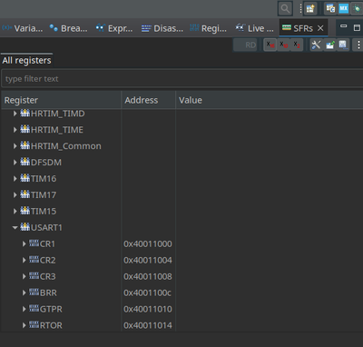Click the Address column header
Image resolution: width=363 pixels, height=347 pixels.
[x=148, y=100]
